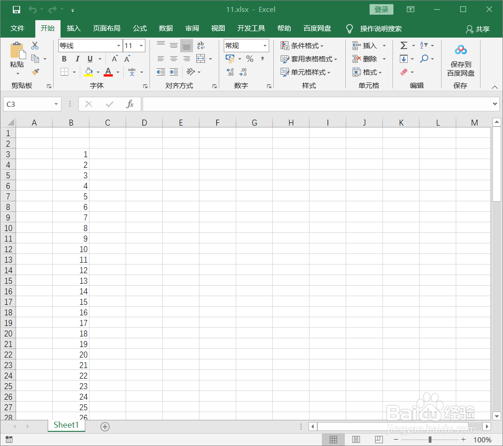Click 格式 cells button
503x446 pixels.
(367, 72)
